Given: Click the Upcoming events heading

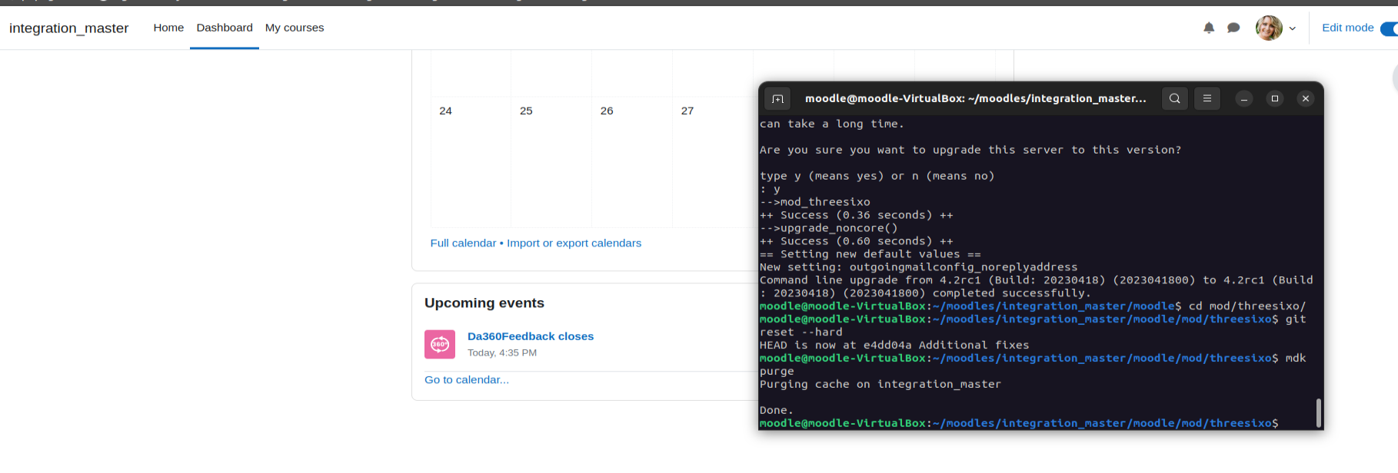Looking at the screenshot, I should (484, 303).
